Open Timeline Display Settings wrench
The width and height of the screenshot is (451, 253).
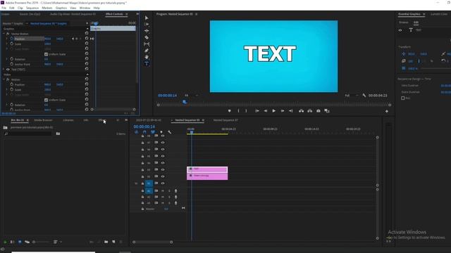click(169, 132)
